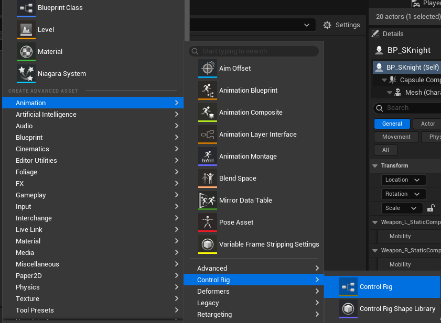The width and height of the screenshot is (441, 323).
Task: Click the Capsule Component icon
Action: [393, 80]
